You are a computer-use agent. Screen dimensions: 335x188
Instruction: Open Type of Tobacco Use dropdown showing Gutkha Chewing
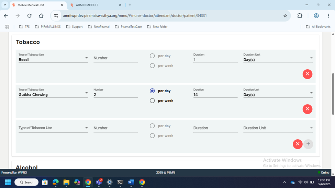(53, 93)
